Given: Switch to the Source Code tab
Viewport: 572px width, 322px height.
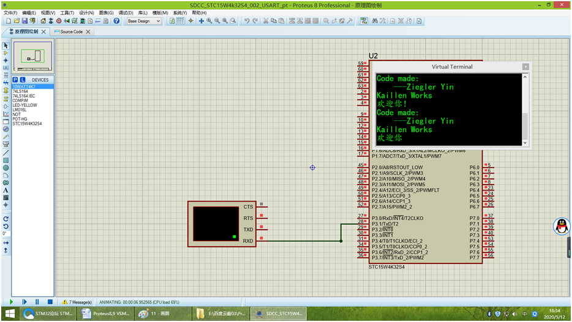Looking at the screenshot, I should [x=72, y=32].
